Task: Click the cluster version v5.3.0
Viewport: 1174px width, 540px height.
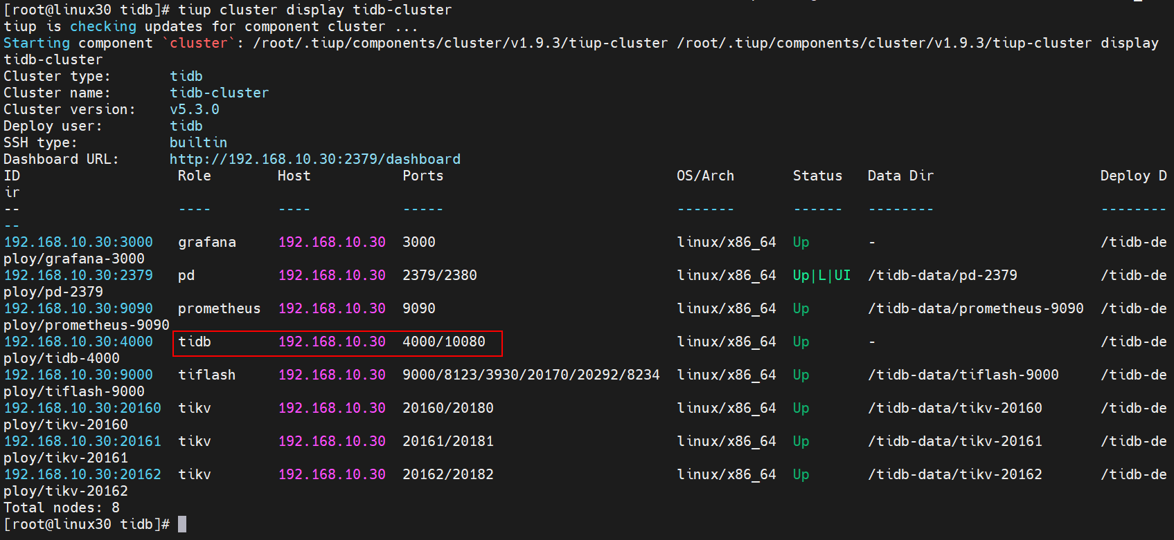Action: [x=195, y=109]
